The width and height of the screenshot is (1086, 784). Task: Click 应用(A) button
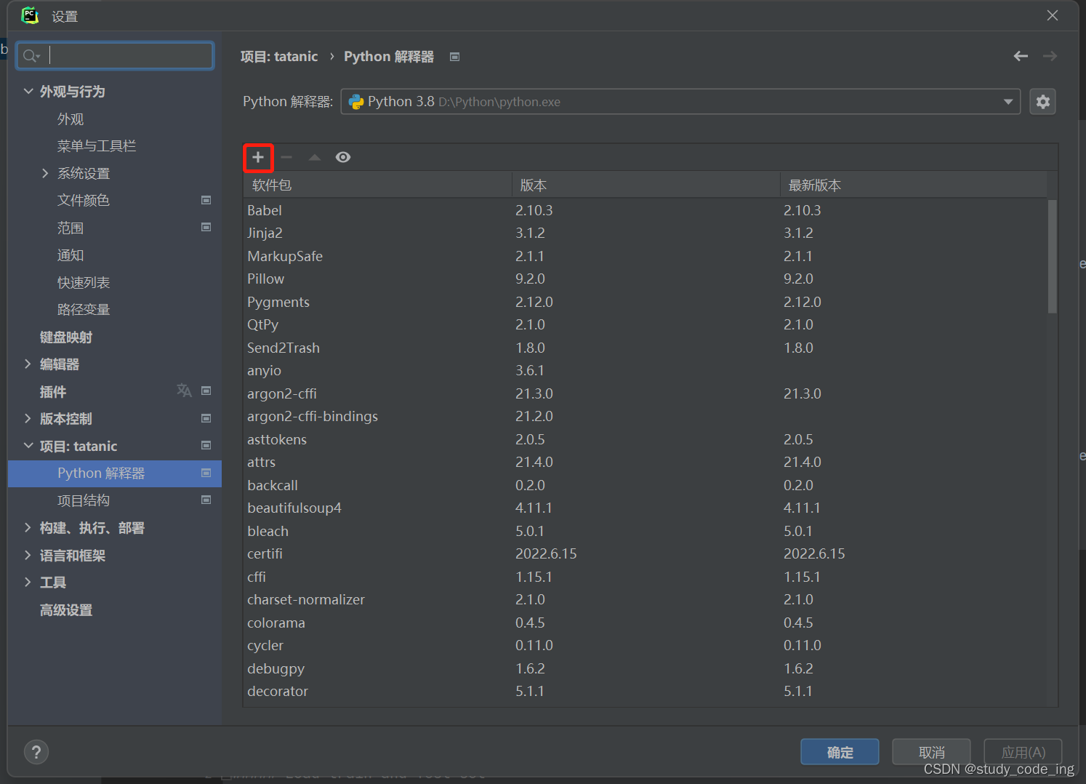pyautogui.click(x=1023, y=752)
